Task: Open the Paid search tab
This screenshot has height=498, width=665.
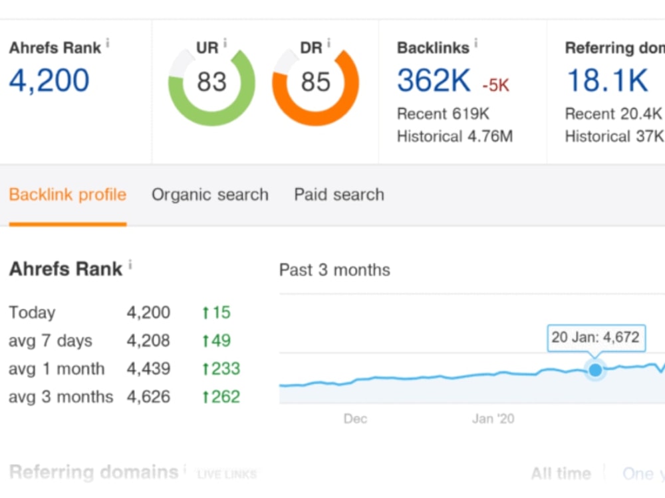Action: coord(339,195)
